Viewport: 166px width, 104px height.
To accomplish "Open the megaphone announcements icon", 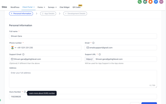I will (x=145, y=2).
